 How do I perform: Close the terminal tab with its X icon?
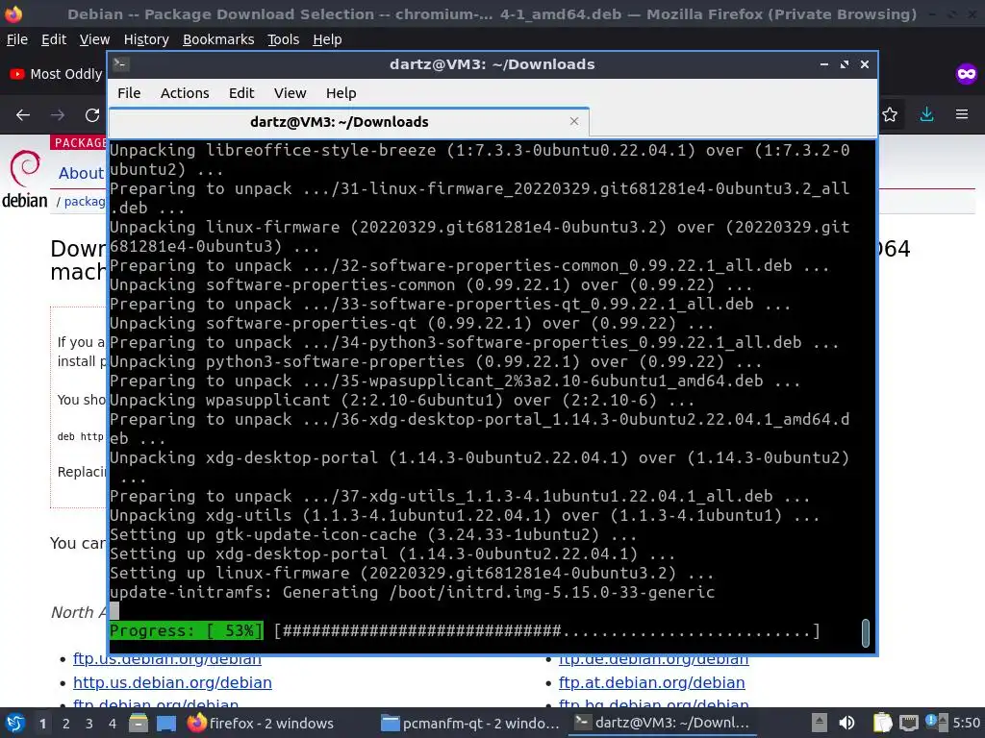coord(573,121)
